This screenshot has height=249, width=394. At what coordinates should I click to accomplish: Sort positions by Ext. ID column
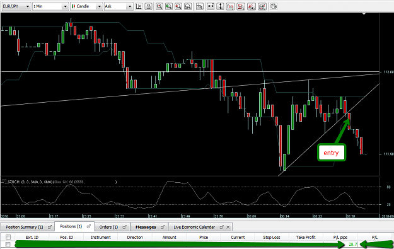(x=32, y=237)
